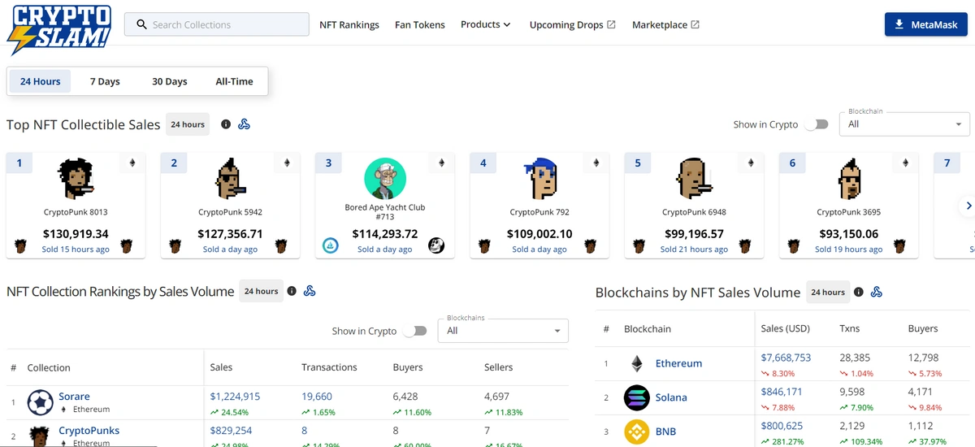Image resolution: width=975 pixels, height=447 pixels.
Task: Click the MetaMask connect button
Action: click(x=925, y=24)
